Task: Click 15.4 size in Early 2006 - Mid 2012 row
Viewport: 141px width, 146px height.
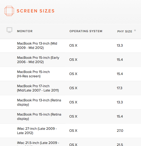Action: pos(120,60)
